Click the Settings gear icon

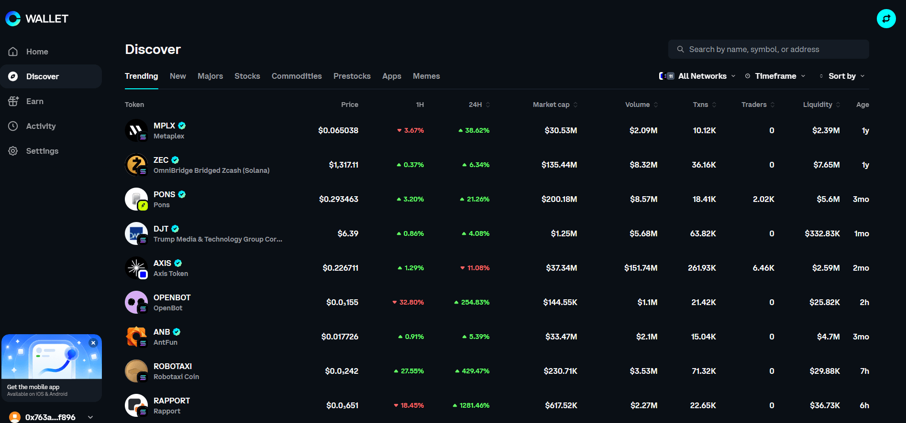click(x=13, y=151)
